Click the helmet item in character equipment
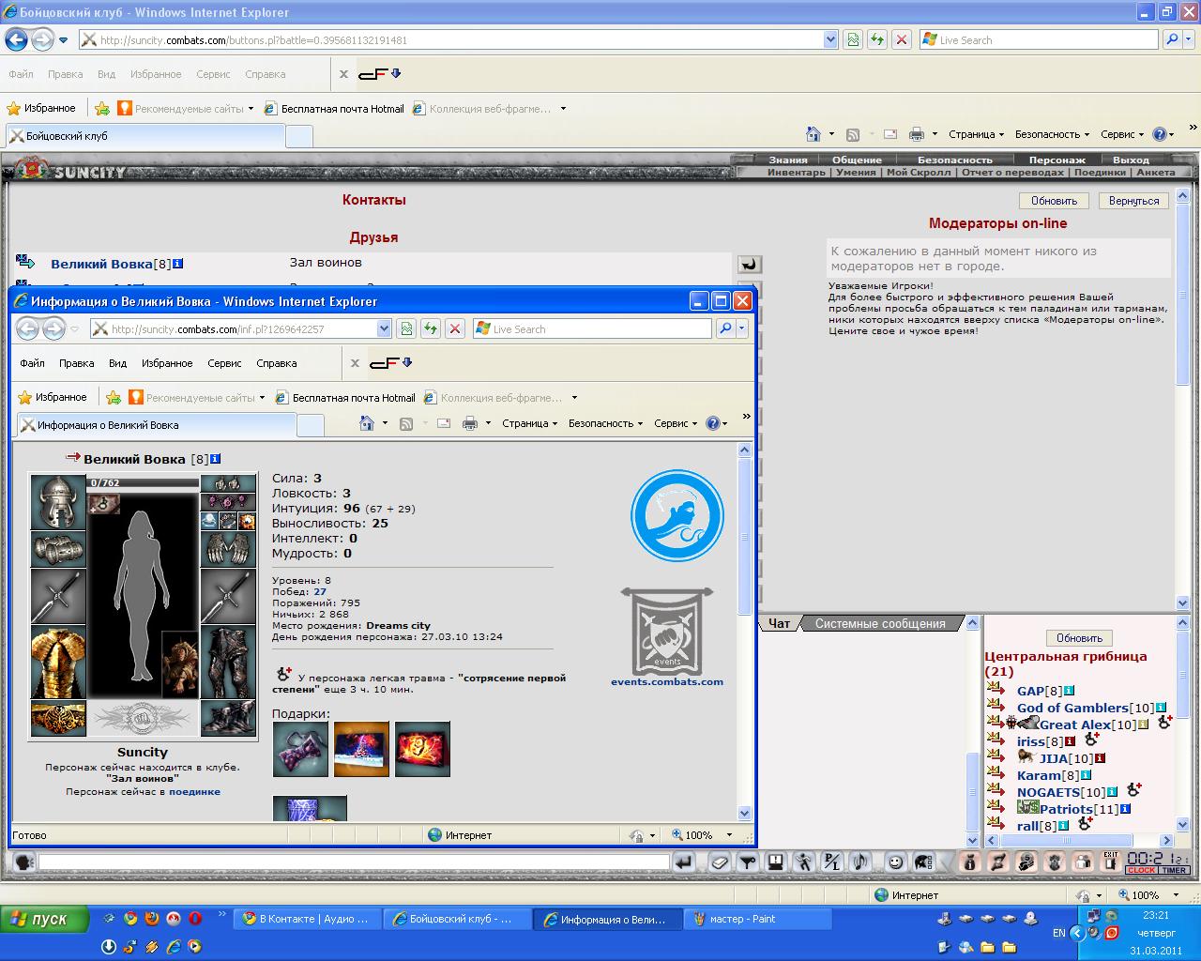This screenshot has height=961, width=1201. tap(58, 501)
